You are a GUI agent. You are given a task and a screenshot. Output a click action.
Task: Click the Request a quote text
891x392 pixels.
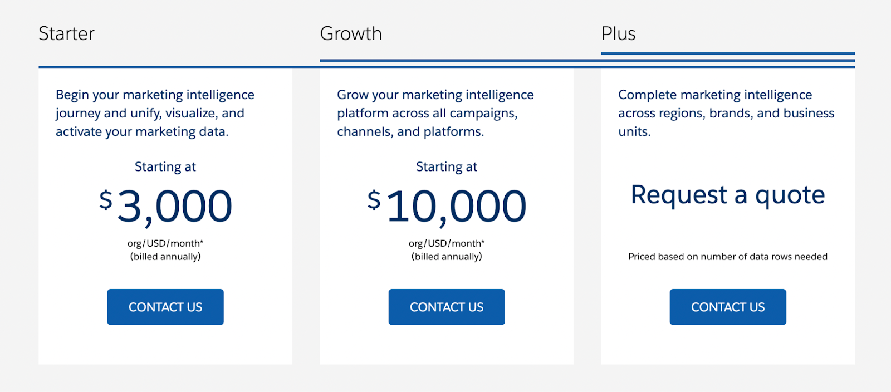pyautogui.click(x=728, y=195)
